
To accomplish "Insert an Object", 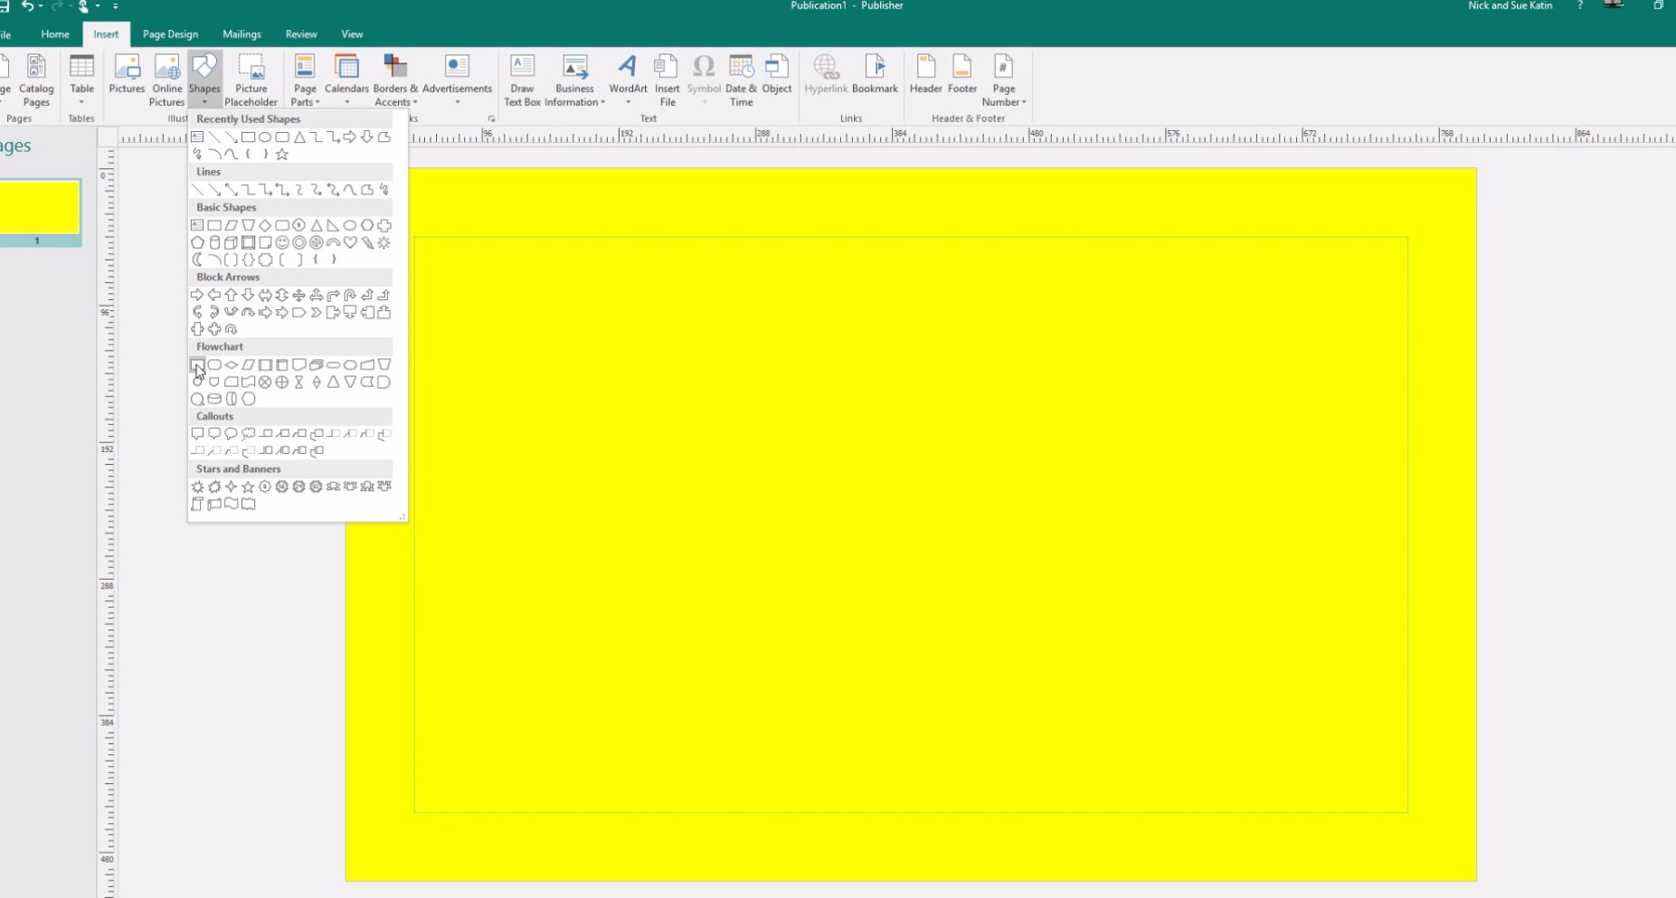I will (x=777, y=76).
